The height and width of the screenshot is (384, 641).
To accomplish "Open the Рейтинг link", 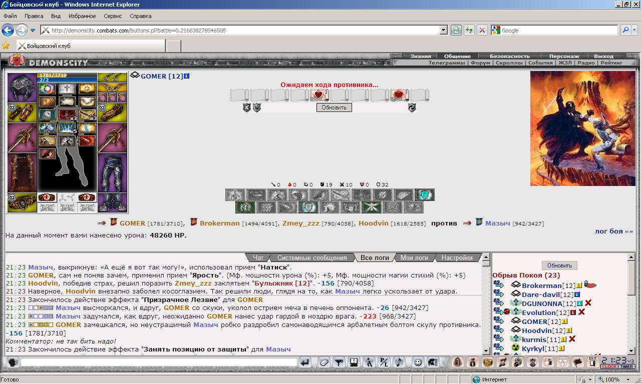I will tap(611, 63).
